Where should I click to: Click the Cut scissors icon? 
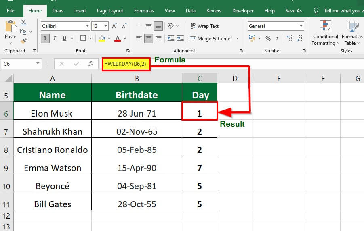(x=23, y=23)
